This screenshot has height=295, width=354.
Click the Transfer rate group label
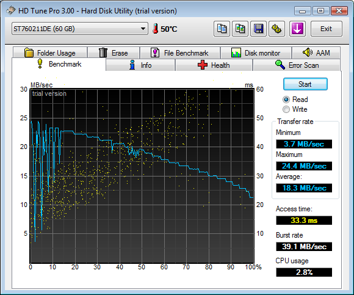pyautogui.click(x=295, y=122)
